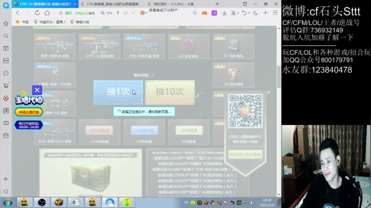This screenshot has width=371, height=208.
Task: Click the 抽10次 draw ten button
Action: point(170,92)
